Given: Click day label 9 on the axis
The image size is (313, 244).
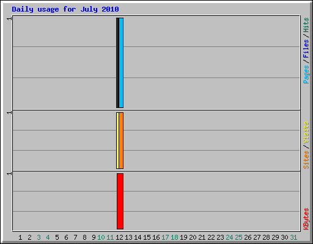Looking at the screenshot, I should pos(94,237).
